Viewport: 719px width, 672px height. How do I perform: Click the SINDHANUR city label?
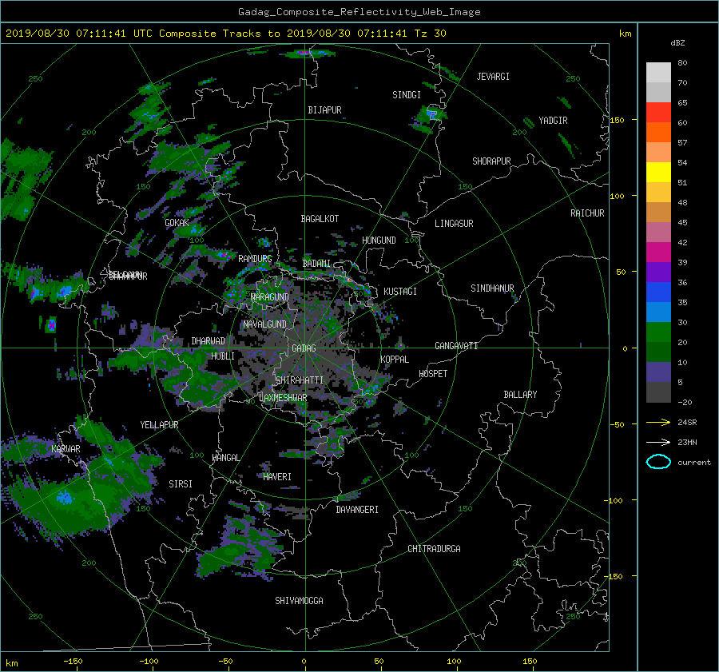[492, 288]
